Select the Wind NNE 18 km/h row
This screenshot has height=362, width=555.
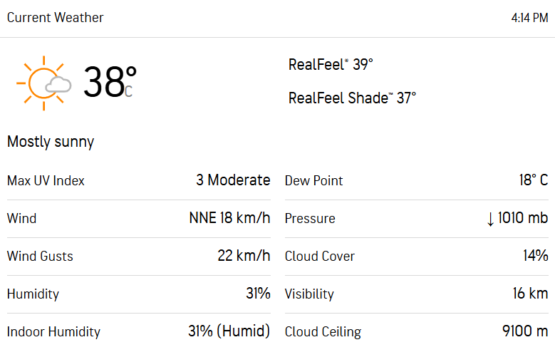coord(138,219)
